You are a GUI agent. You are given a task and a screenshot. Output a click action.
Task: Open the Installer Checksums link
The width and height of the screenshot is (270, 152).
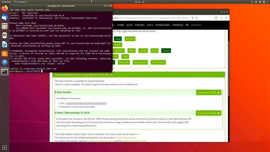coord(125,138)
